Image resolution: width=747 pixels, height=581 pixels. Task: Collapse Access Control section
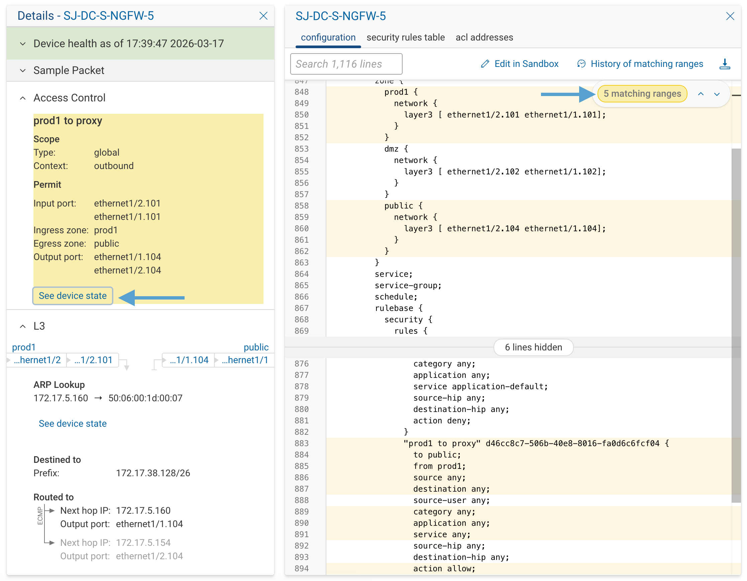23,98
